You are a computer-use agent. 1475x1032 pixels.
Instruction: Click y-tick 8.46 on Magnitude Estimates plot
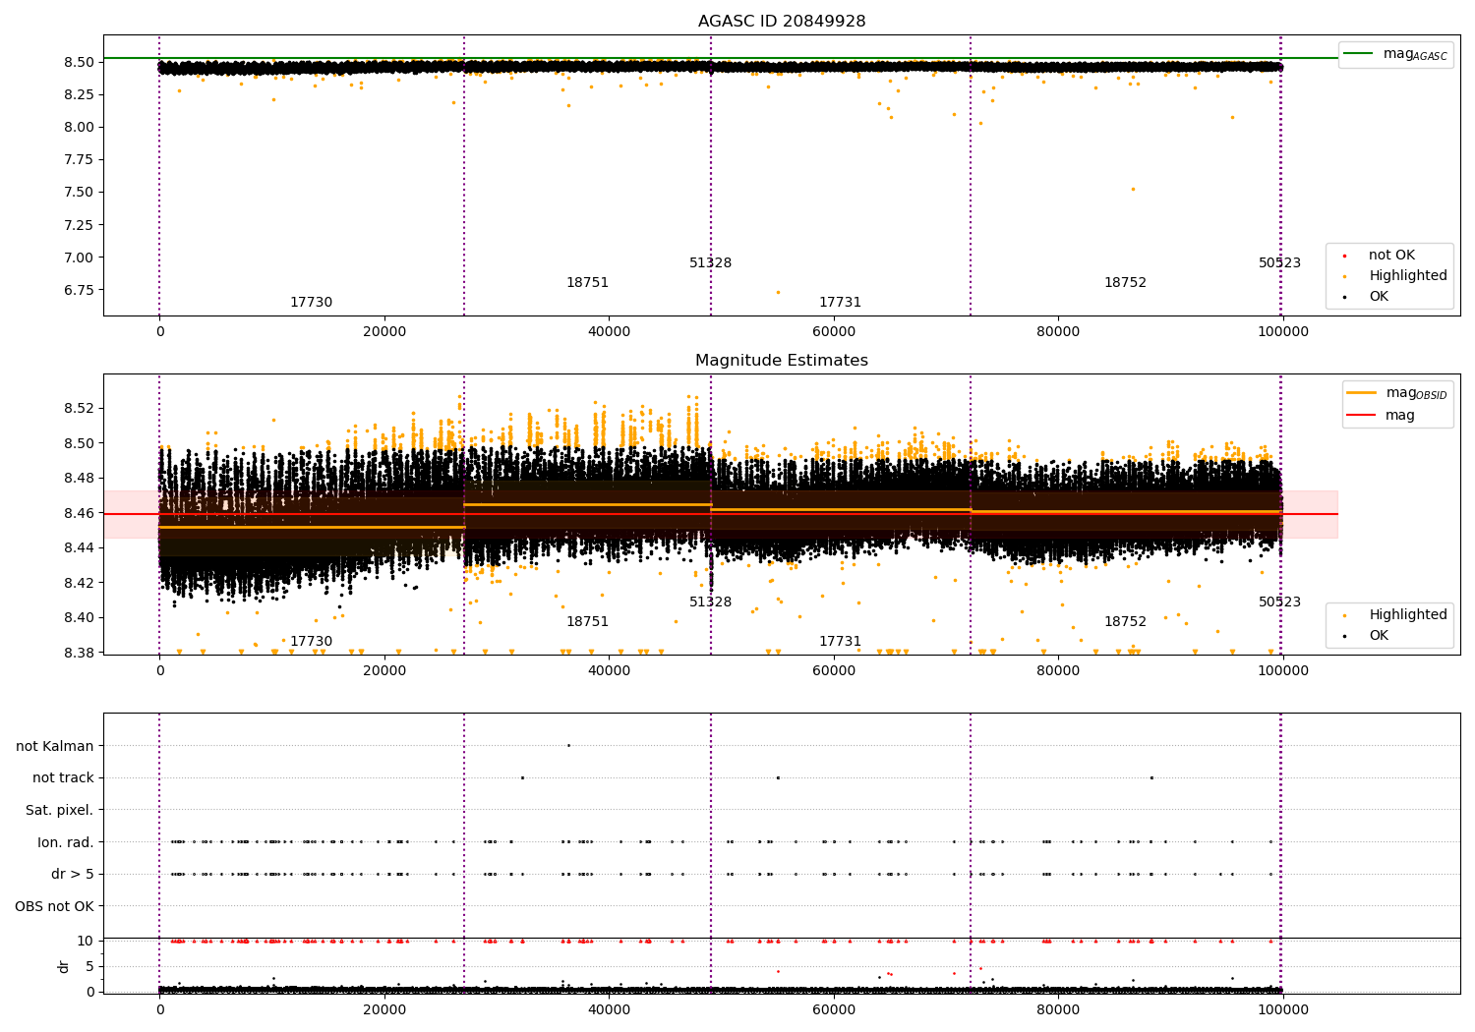pos(78,513)
